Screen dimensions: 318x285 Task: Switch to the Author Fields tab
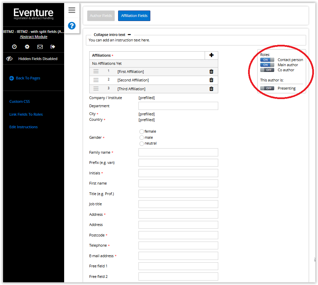point(101,16)
